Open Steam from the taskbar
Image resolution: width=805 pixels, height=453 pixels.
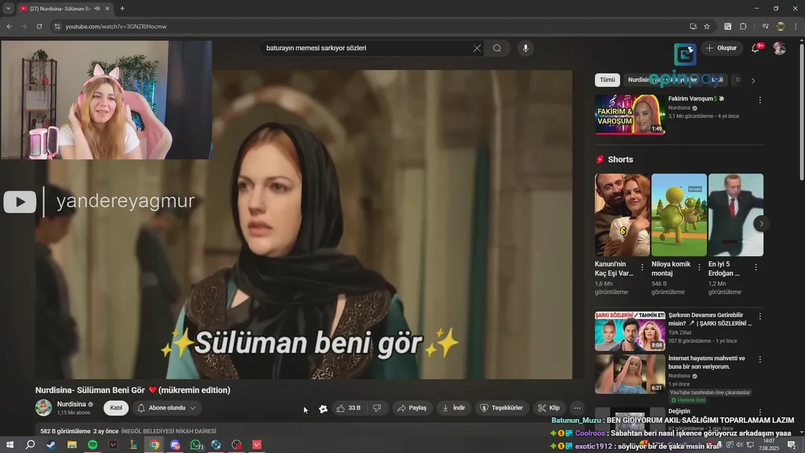51,445
